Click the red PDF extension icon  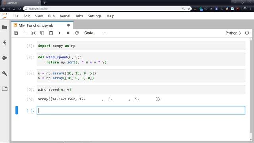click(x=238, y=9)
